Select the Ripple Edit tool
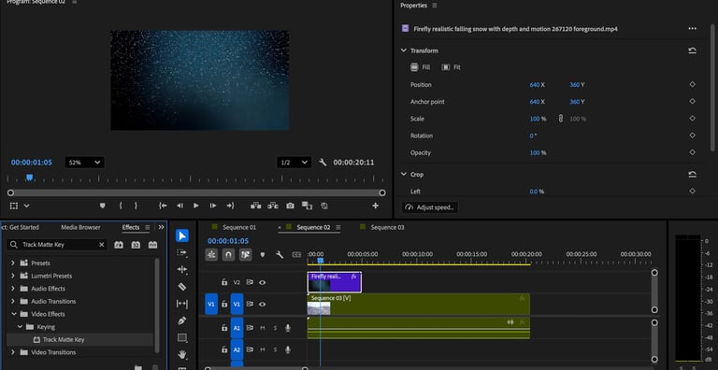 pos(182,269)
